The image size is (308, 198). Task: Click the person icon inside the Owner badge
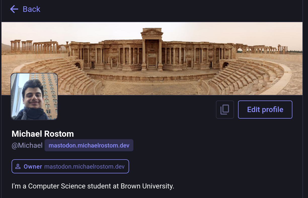tap(18, 166)
